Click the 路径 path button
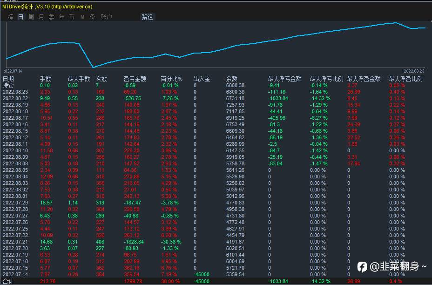 (x=147, y=17)
